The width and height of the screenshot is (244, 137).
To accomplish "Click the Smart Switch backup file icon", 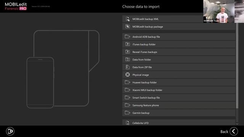I will click(x=127, y=97).
